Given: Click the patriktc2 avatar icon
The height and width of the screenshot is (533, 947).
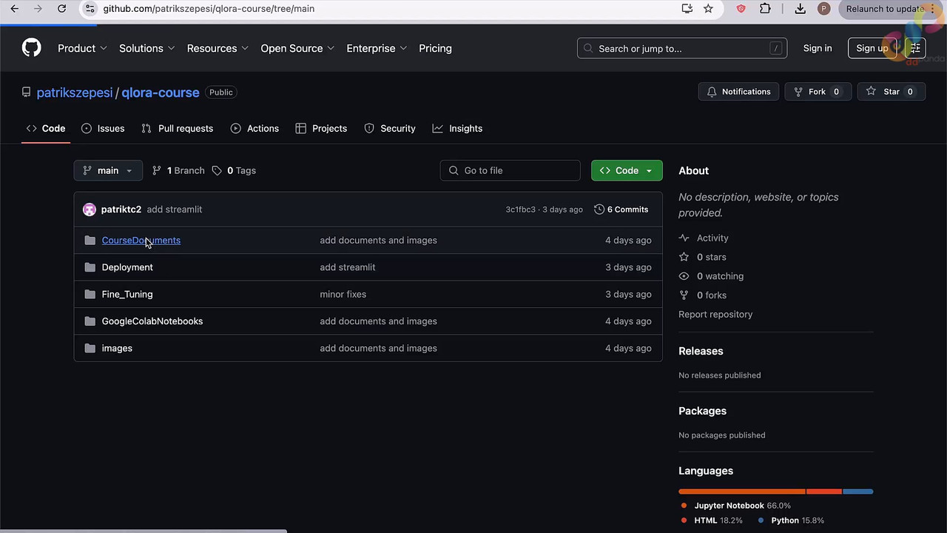Looking at the screenshot, I should [x=90, y=209].
